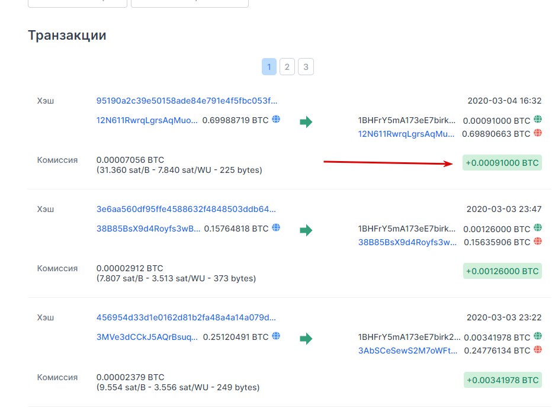Go to page 3 of transactions
The width and height of the screenshot is (552, 408).
[306, 67]
